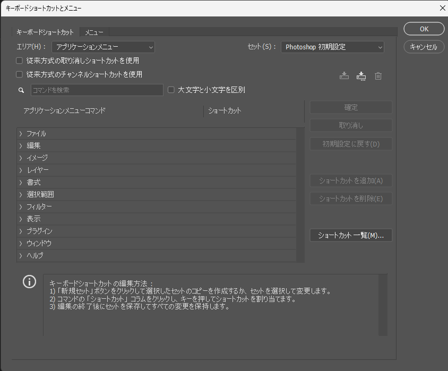The height and width of the screenshot is (371, 448).
Task: Open the セット dropdown showing Photoshop 初期設定
Action: 332,47
